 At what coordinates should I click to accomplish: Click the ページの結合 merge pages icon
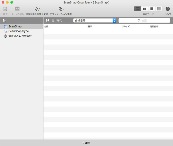click(17, 9)
